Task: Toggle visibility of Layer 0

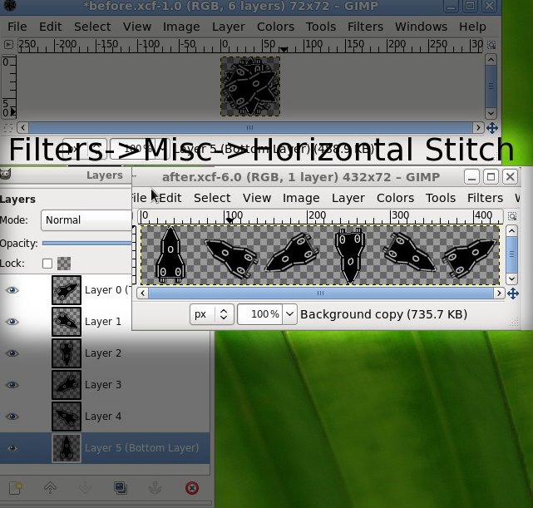Action: [12, 290]
